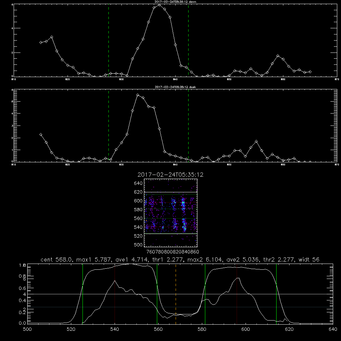Select the 'thr2 2.277' value
The image size is (341, 341).
tap(279, 260)
